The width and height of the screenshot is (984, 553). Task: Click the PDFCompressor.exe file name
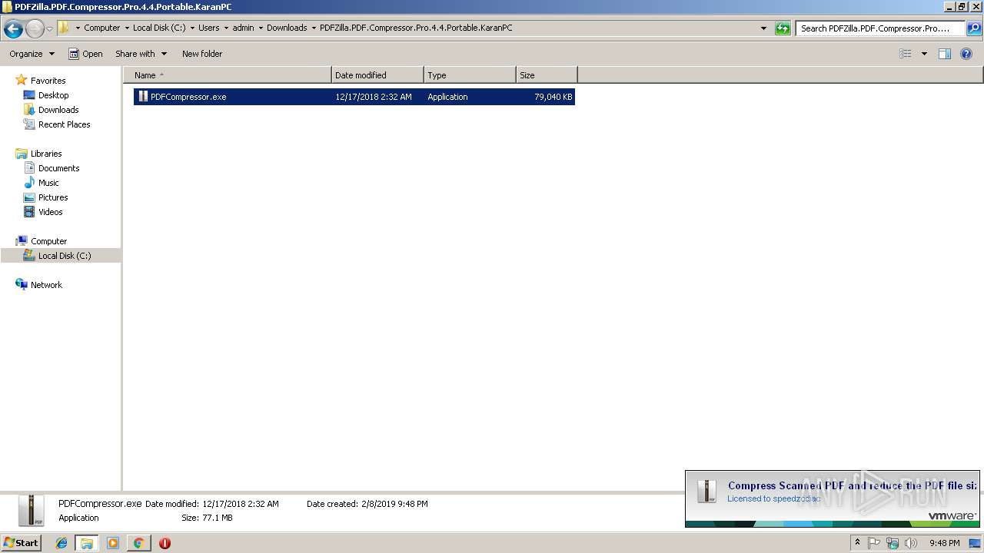tap(188, 97)
